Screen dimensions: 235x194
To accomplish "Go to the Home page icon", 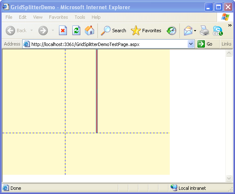I will (x=89, y=31).
